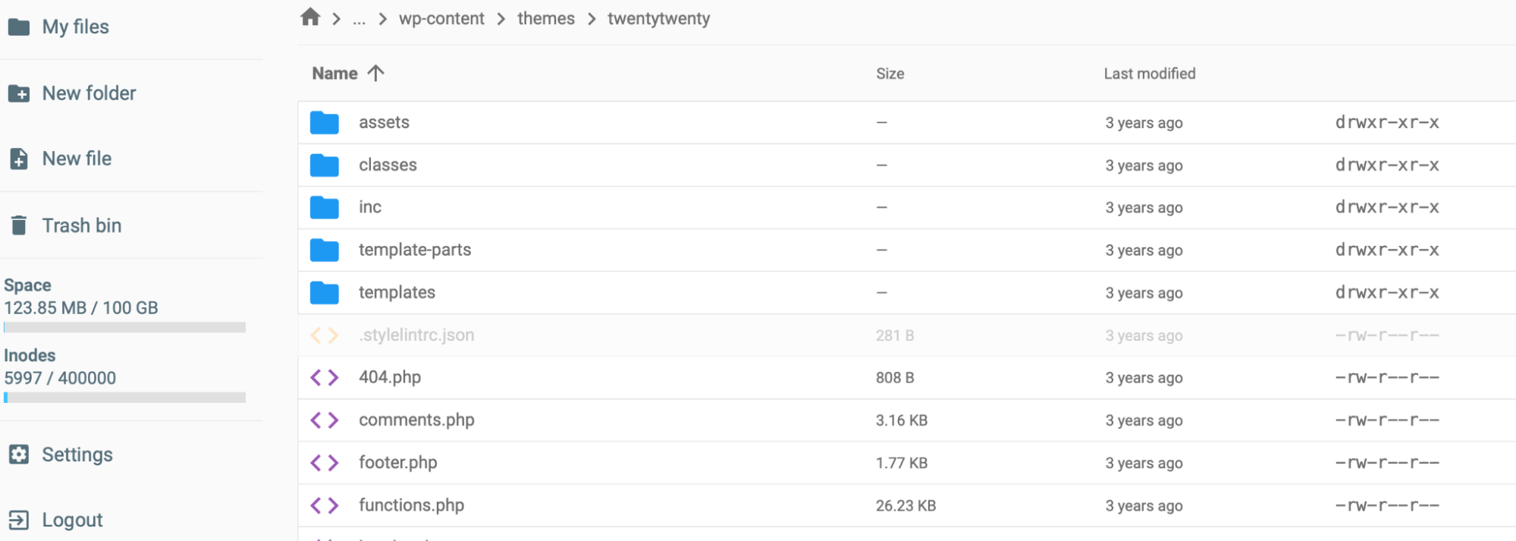Go to the wp-content breadcrumb

[x=441, y=19]
